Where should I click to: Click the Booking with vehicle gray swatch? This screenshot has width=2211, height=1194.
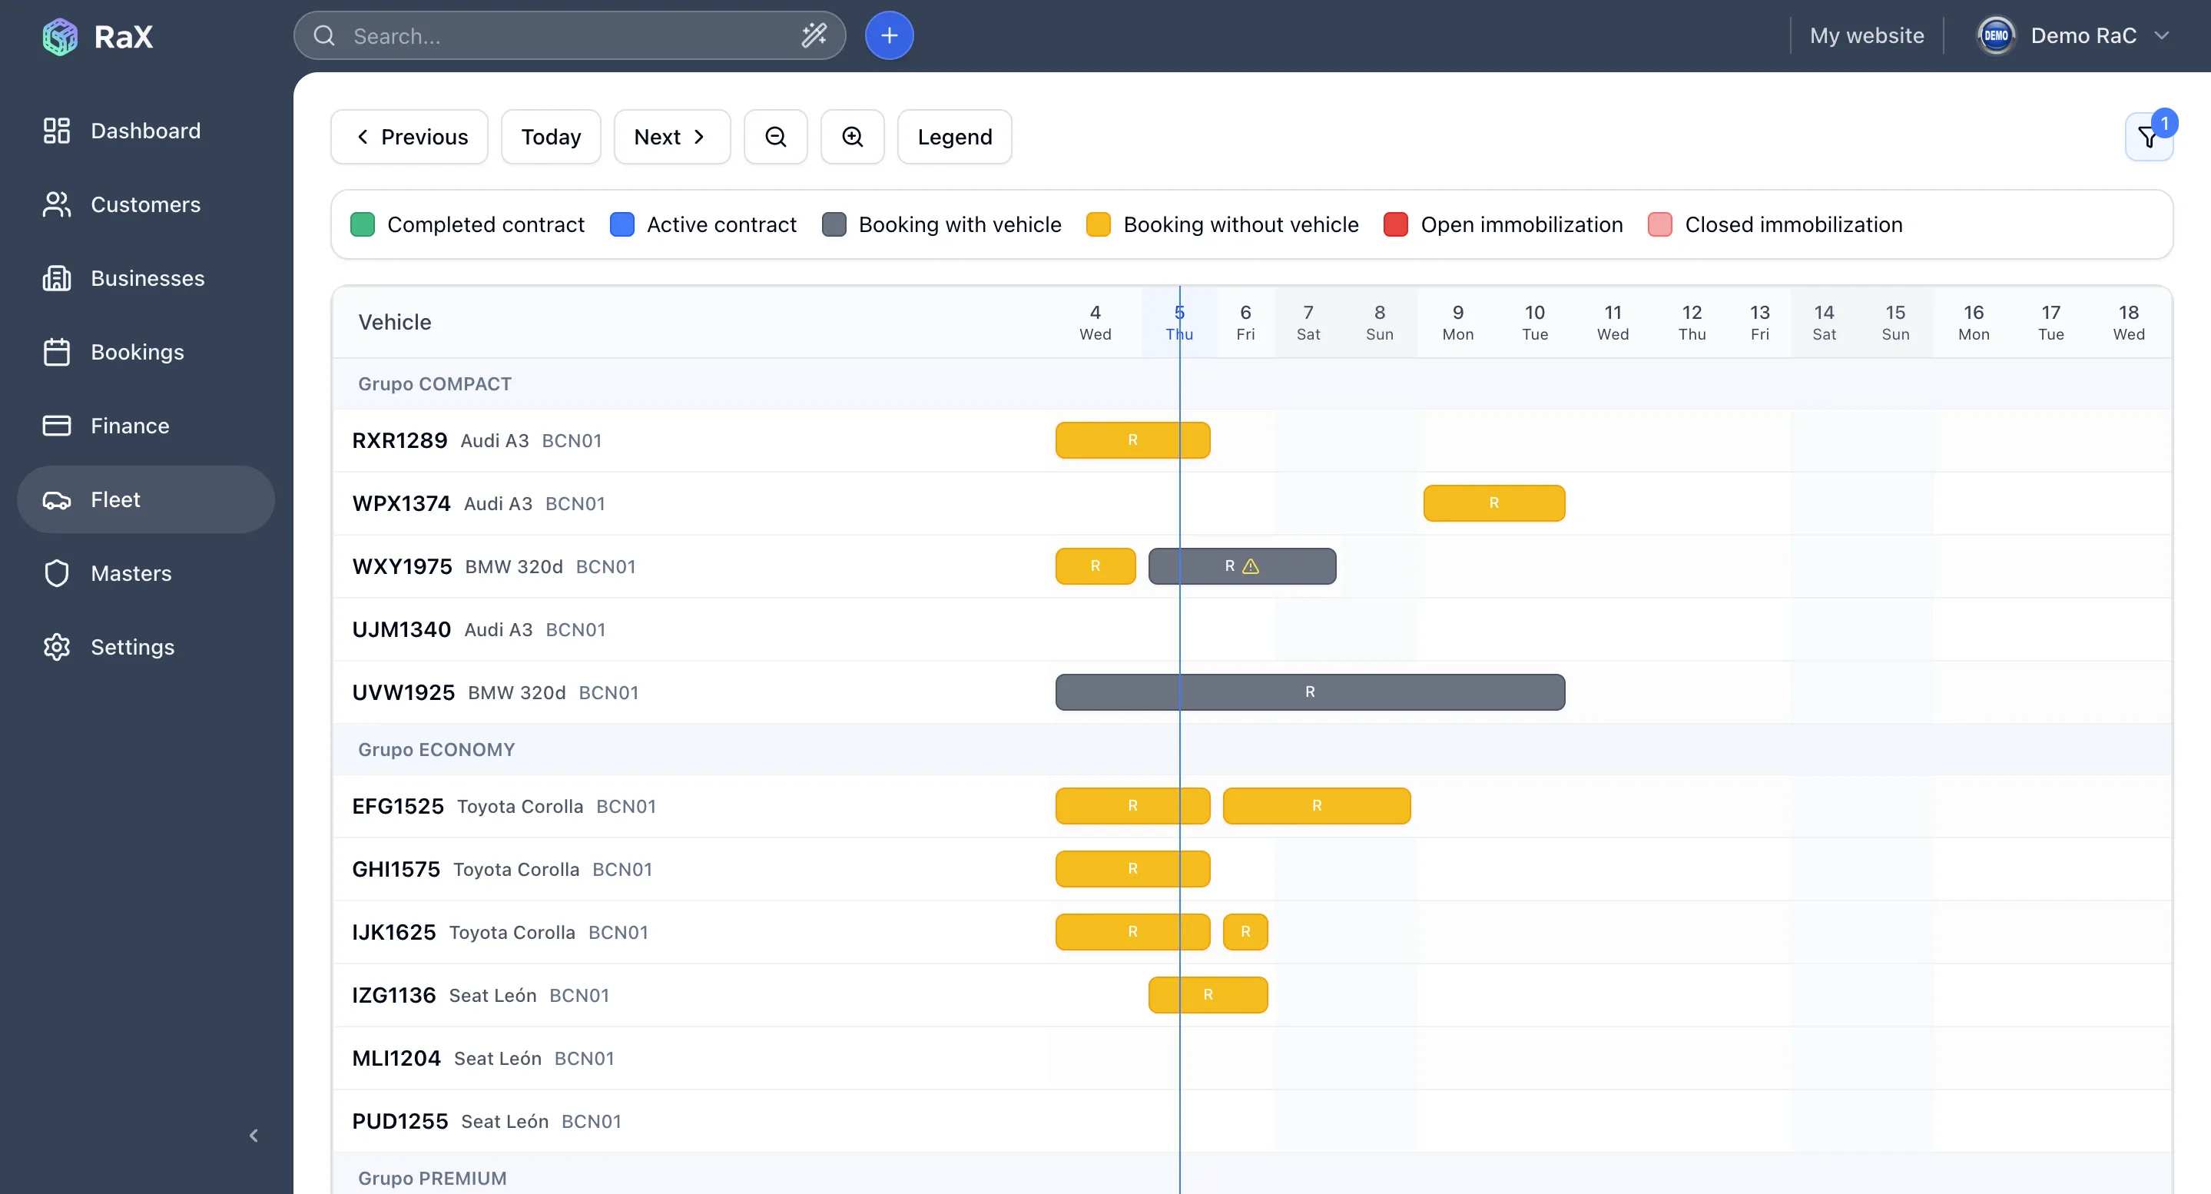coord(834,225)
